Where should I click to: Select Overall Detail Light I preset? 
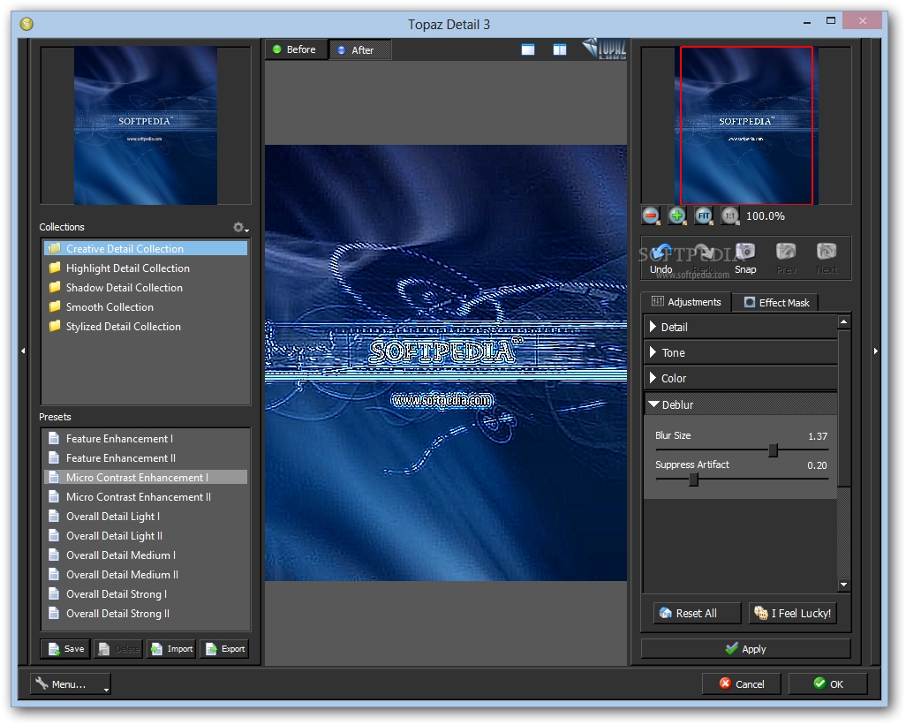click(146, 517)
